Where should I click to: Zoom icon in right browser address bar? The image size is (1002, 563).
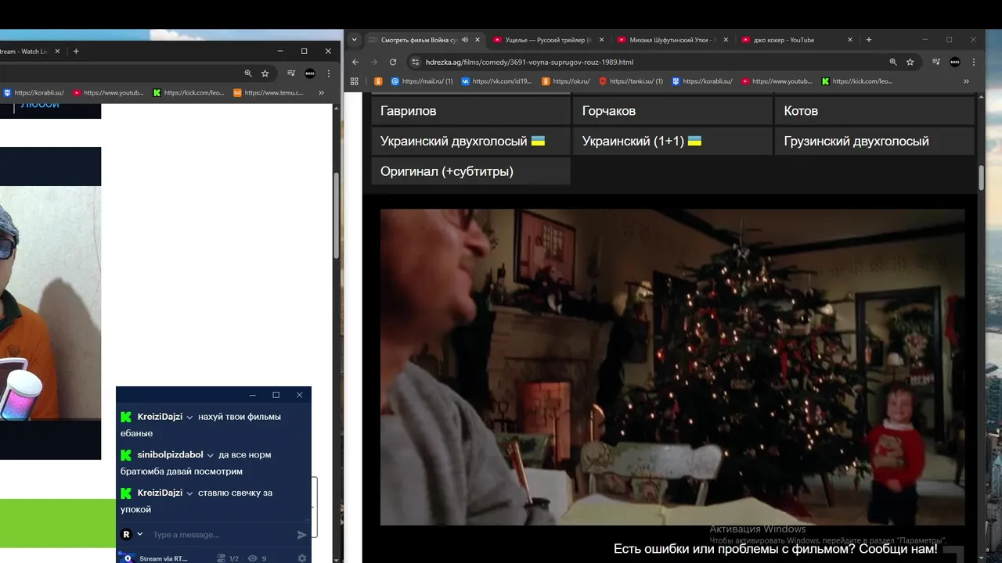pos(893,62)
